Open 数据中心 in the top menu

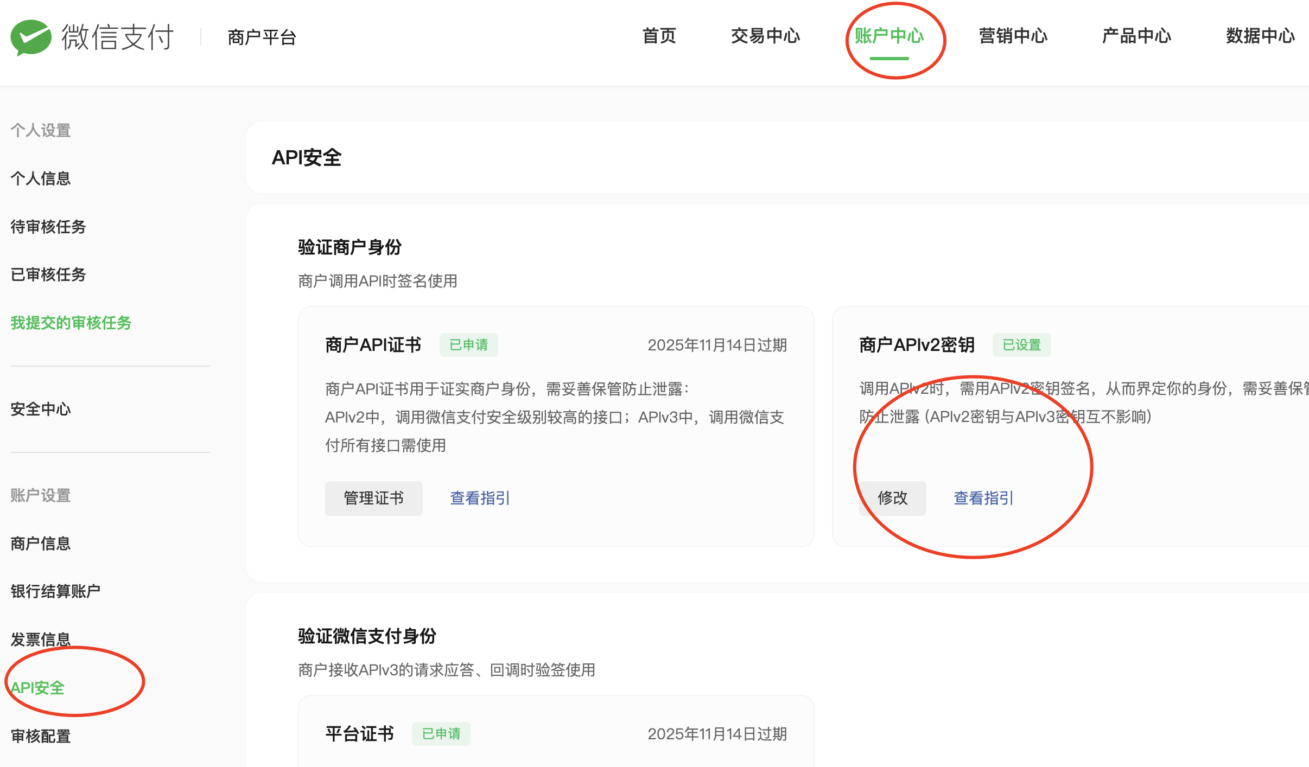pyautogui.click(x=1260, y=36)
